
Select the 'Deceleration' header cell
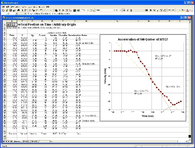click(74, 35)
